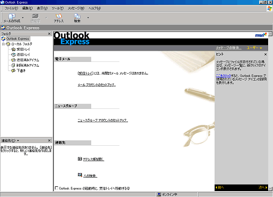
Task: Open the Create Mail dropdown arrow
Action: tap(22, 18)
